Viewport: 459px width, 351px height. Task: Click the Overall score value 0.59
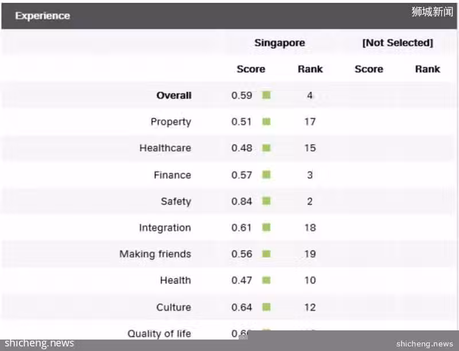pyautogui.click(x=242, y=95)
